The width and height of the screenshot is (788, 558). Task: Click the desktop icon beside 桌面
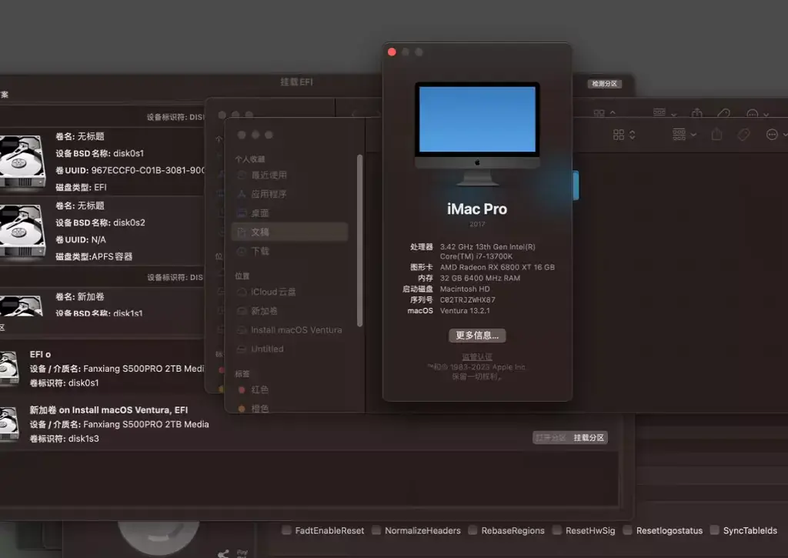pos(242,213)
